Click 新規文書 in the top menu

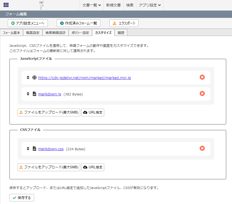(x=113, y=5)
